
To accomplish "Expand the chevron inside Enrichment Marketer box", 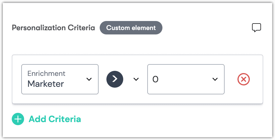I will [x=89, y=79].
